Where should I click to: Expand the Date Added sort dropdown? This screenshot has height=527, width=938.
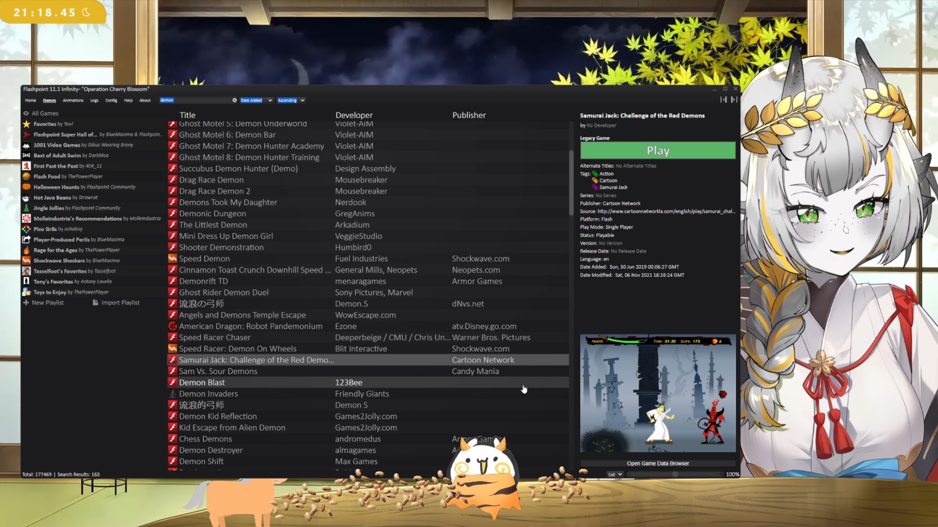pos(256,100)
